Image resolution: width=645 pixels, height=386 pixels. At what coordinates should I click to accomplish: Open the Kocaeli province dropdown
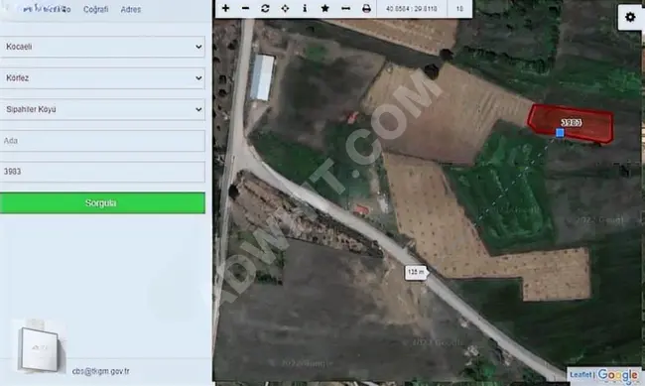[x=102, y=47]
